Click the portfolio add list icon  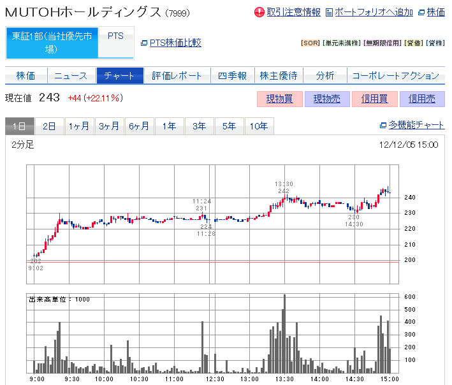point(329,12)
